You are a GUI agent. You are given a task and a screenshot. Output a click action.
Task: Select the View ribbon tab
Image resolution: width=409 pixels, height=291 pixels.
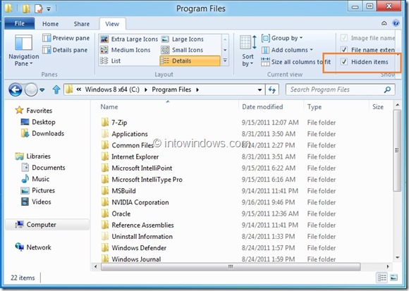pos(112,24)
